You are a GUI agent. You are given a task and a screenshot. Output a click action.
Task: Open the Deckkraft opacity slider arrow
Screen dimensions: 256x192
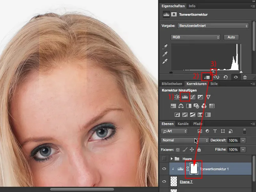[243, 140]
